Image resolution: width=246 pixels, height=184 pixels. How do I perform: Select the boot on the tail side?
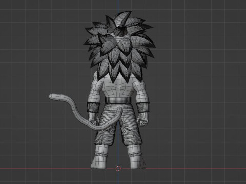pos(99,157)
